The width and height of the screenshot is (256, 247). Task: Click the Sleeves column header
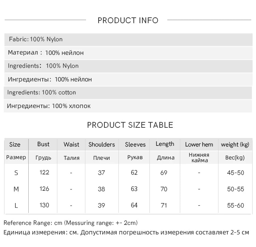pyautogui.click(x=135, y=144)
